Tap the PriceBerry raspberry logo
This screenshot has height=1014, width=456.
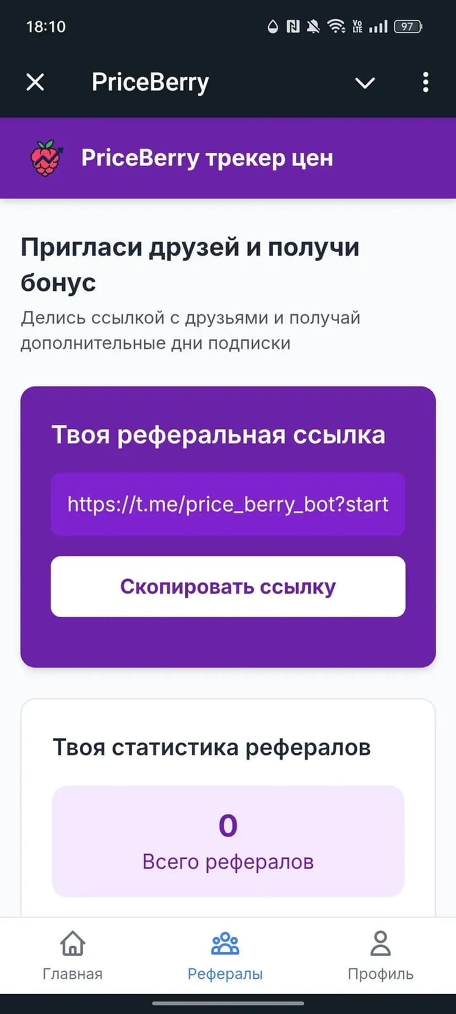tap(46, 158)
